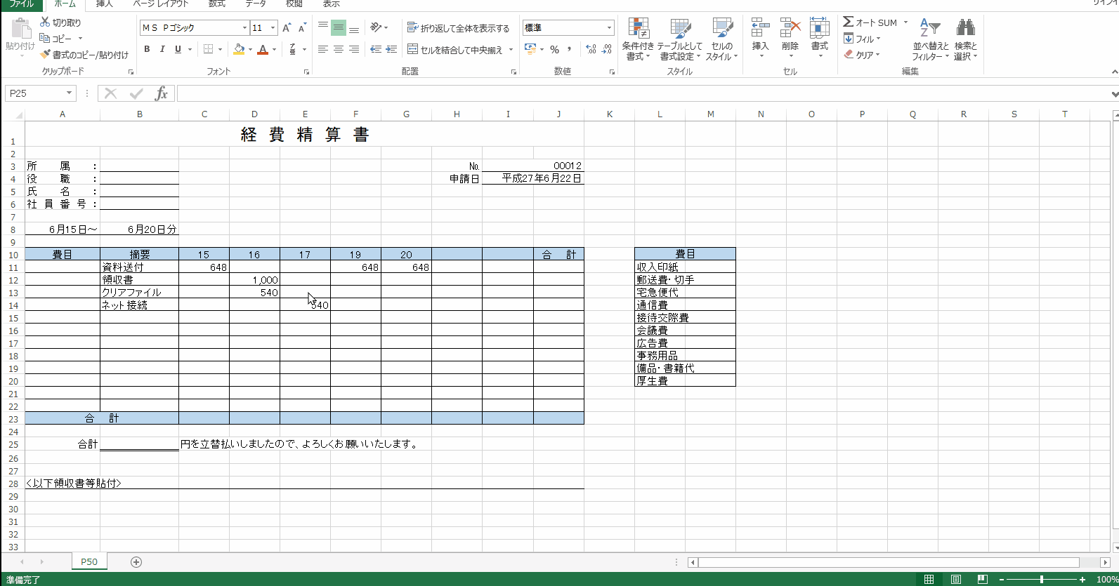Click the AutoSum sigma icon
The height and width of the screenshot is (586, 1119).
849,22
